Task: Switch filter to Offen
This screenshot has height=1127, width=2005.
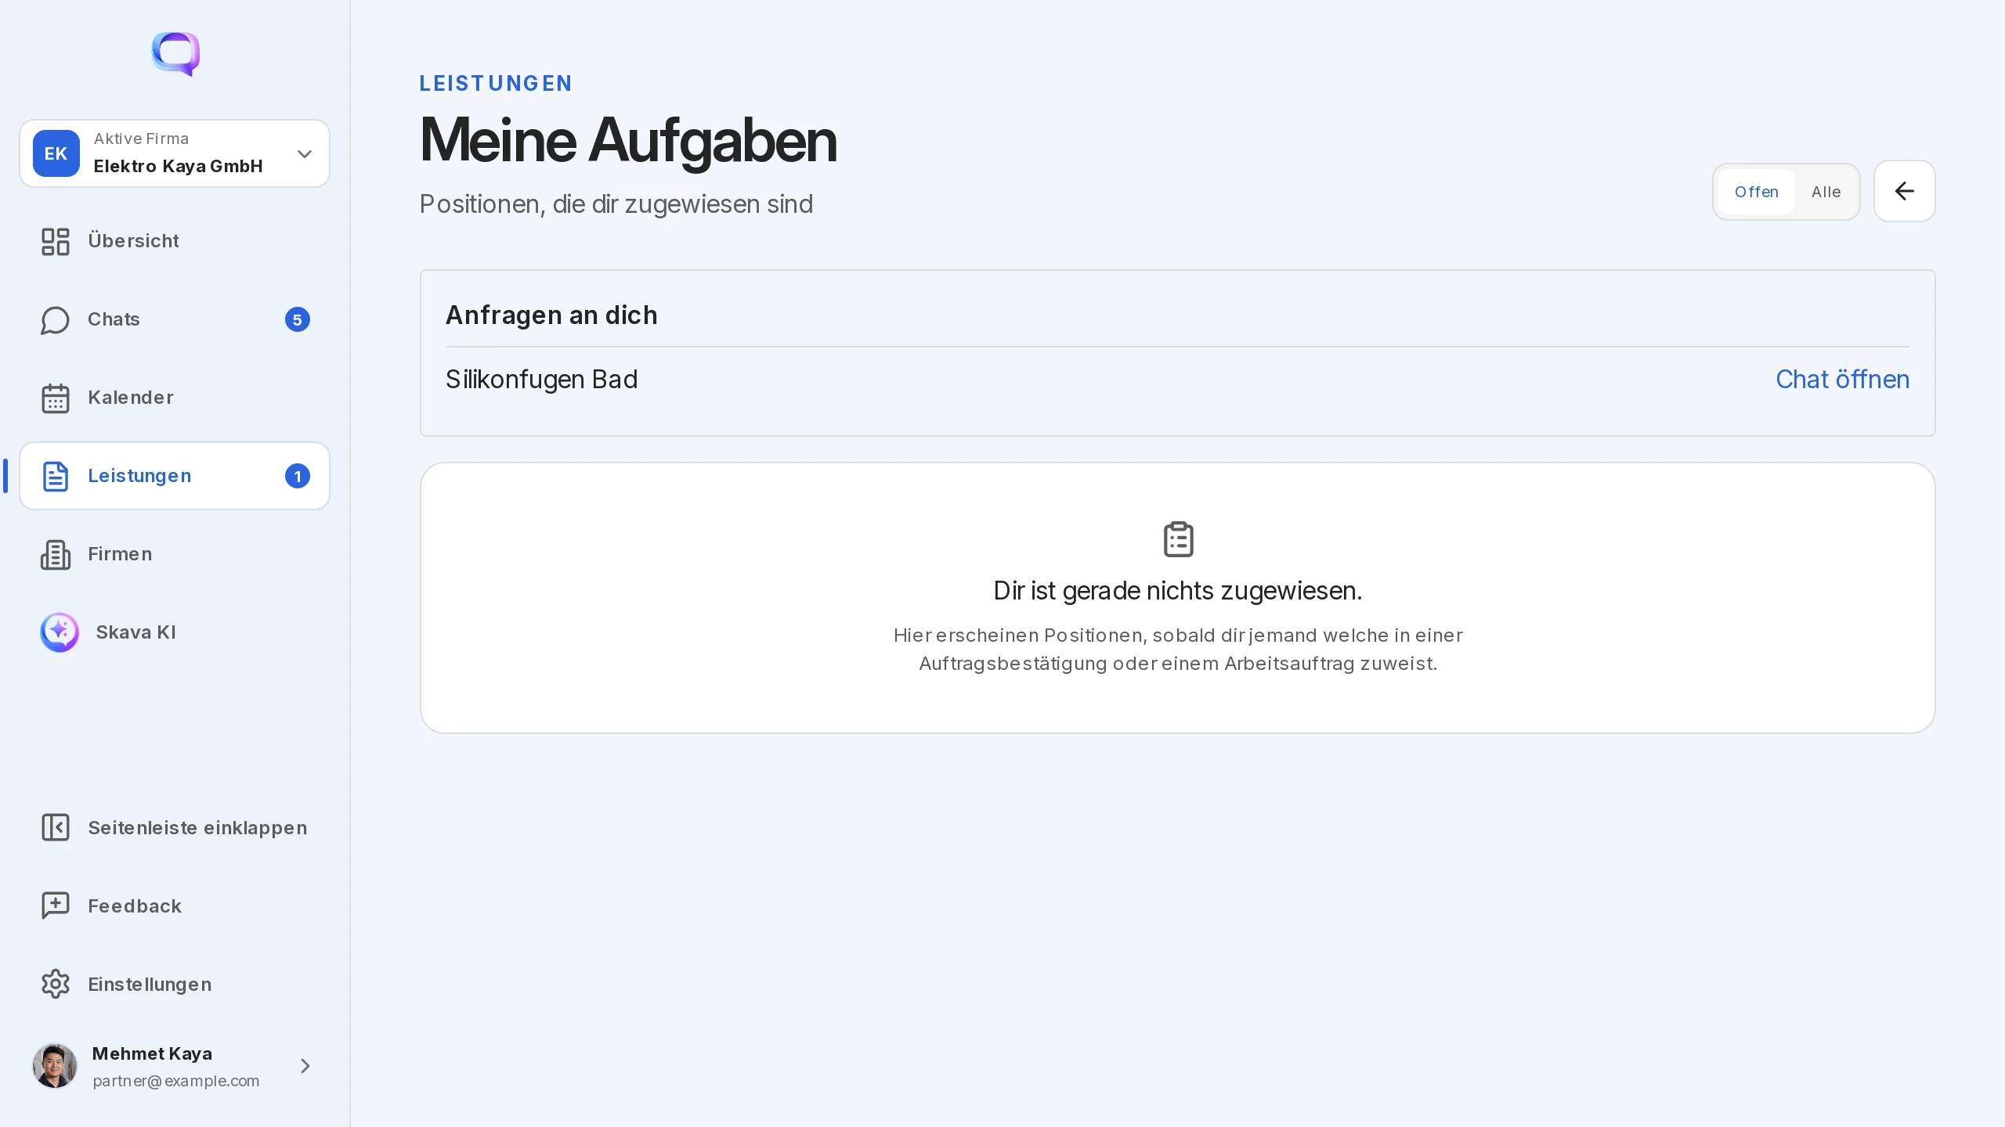Action: pyautogui.click(x=1756, y=192)
